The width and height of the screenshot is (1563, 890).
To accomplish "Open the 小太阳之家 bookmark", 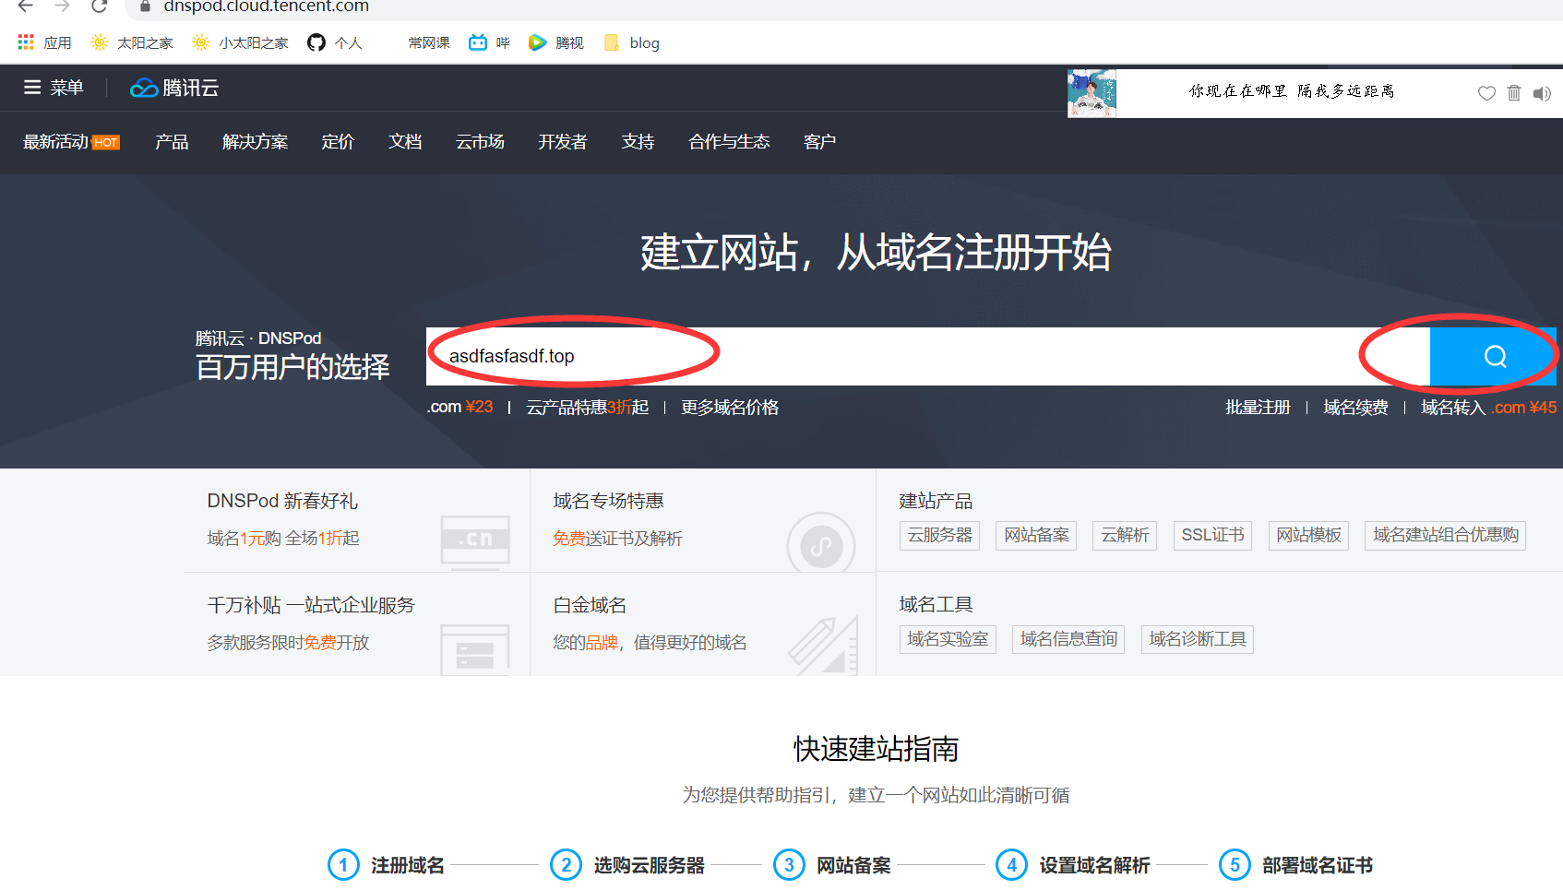I will [x=240, y=42].
